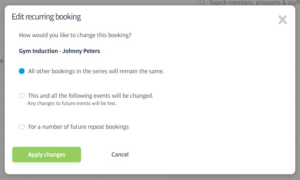300x180 pixels.
Task: Click the 'Any changes to future events will be lost' note
Action: click(72, 104)
